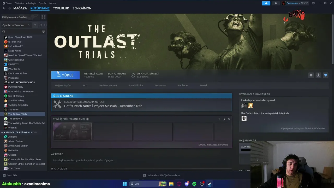Open Puan Dükkânı tab

tap(136, 85)
